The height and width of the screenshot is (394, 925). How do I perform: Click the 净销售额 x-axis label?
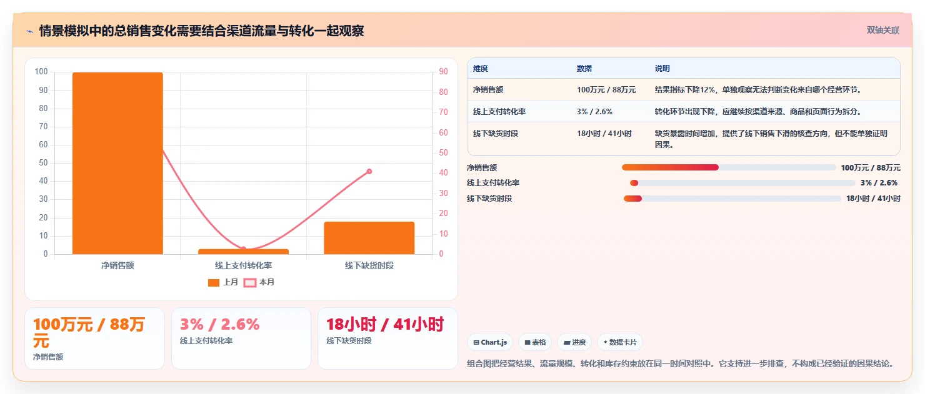[x=117, y=265]
